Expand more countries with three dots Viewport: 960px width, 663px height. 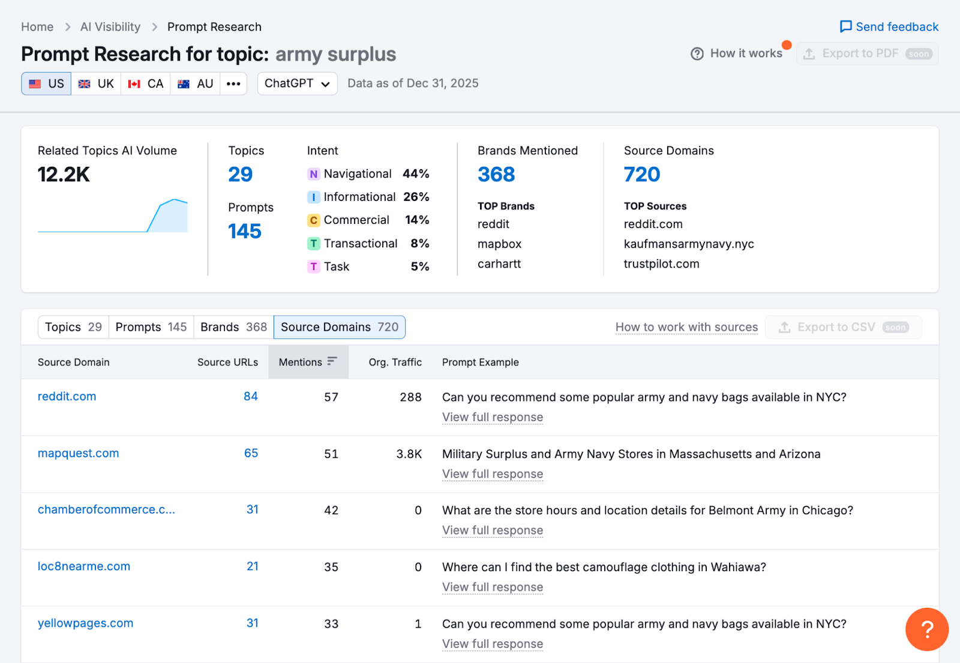(x=233, y=84)
